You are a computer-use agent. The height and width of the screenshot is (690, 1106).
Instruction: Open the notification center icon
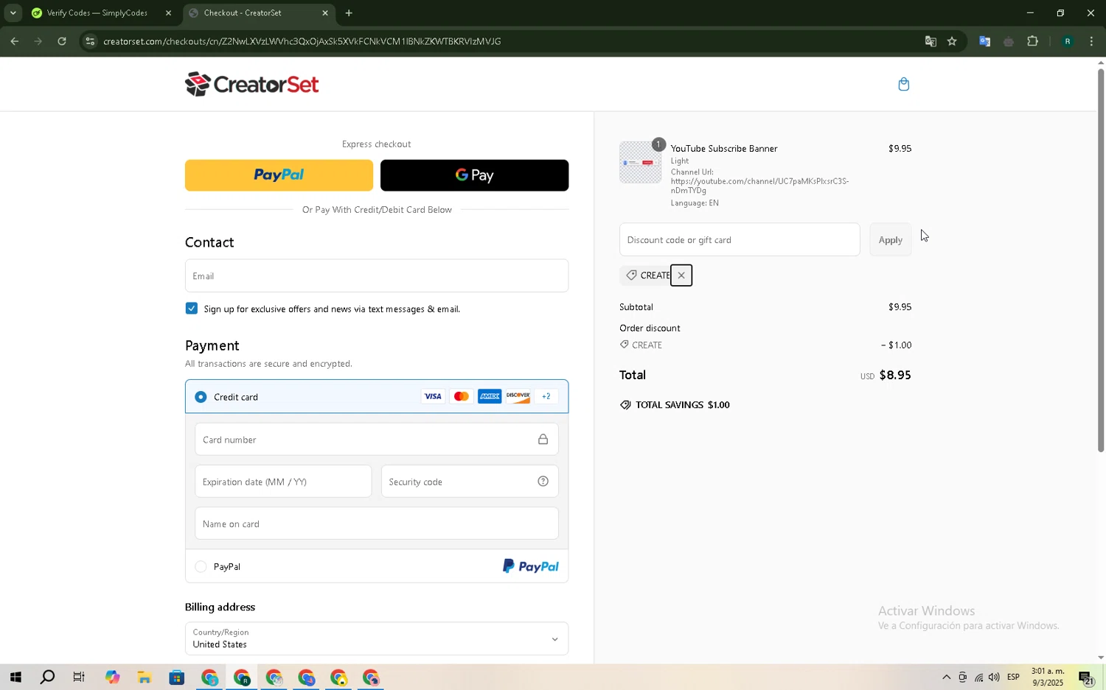(x=1086, y=677)
